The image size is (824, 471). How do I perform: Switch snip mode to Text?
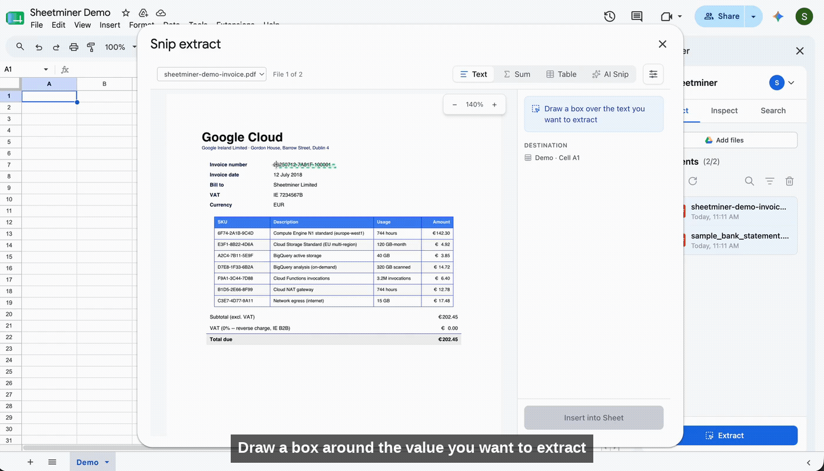474,74
